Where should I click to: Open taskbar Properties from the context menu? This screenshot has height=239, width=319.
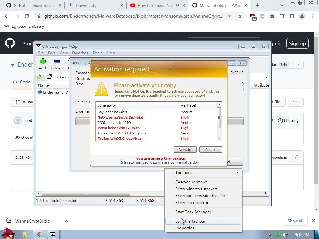coord(203,228)
